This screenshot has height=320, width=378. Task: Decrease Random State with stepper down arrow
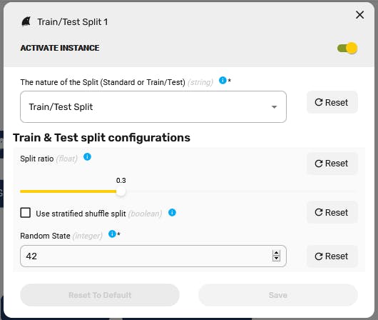tap(276, 259)
